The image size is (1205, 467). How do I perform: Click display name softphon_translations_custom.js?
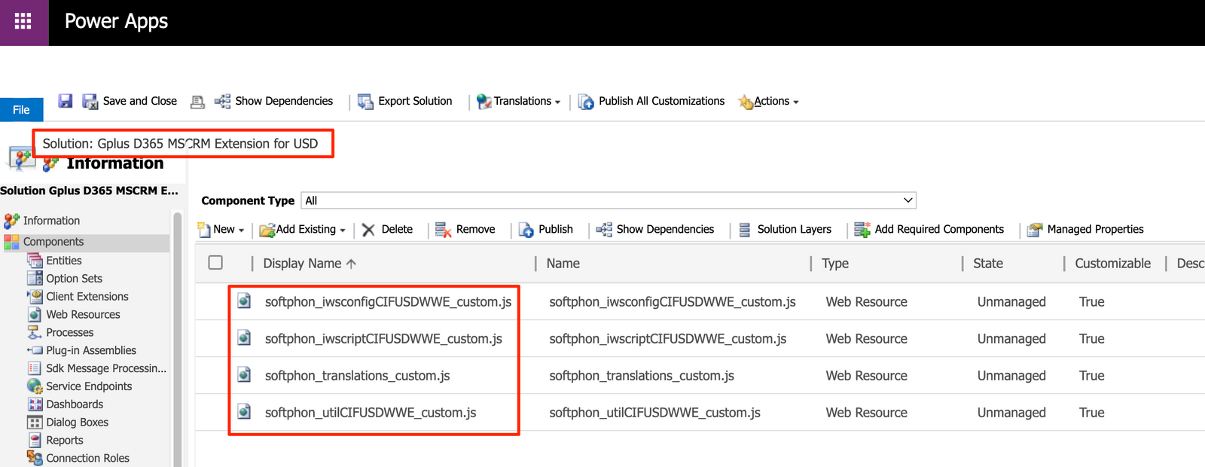tap(357, 375)
